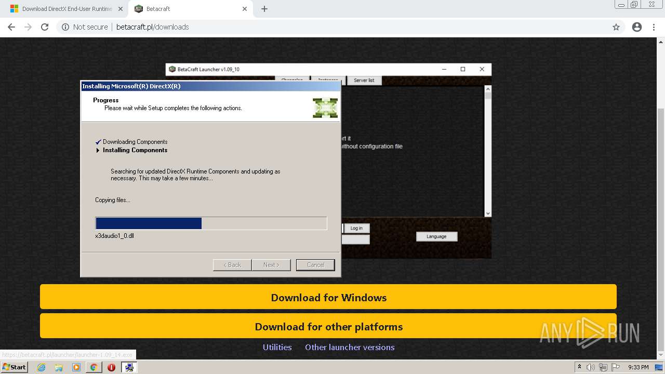Image resolution: width=665 pixels, height=374 pixels.
Task: Click the Copying files... status text
Action: click(x=113, y=200)
